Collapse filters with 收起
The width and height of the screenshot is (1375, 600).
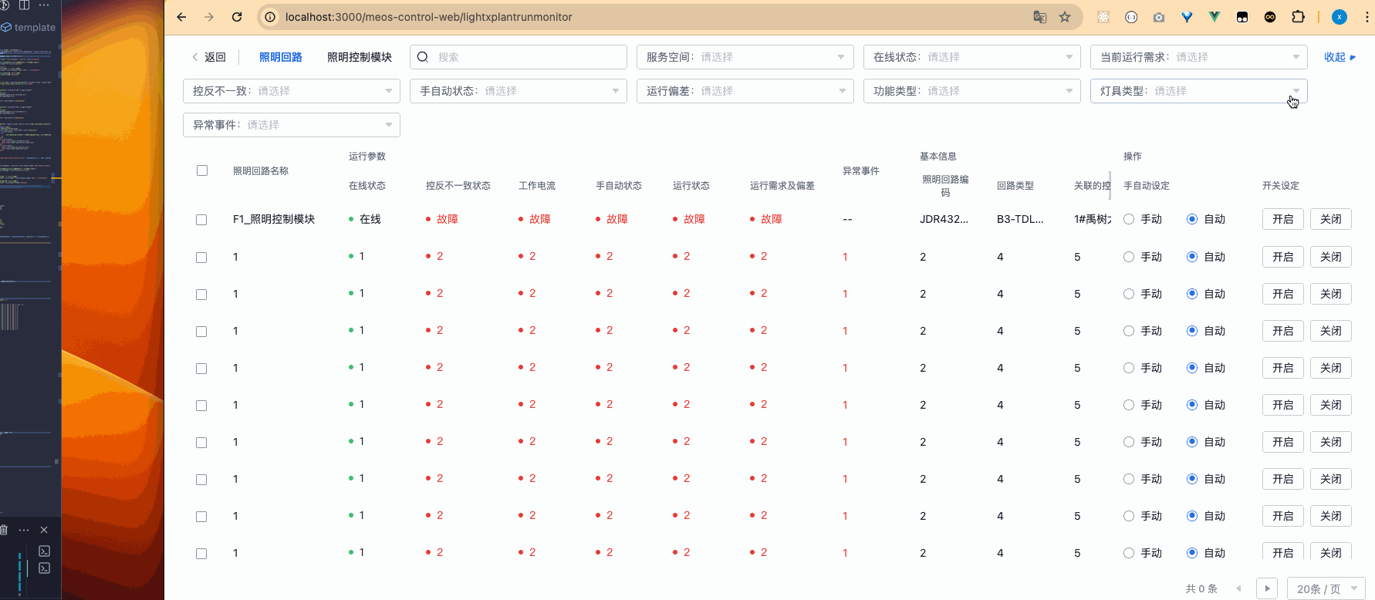tap(1340, 57)
